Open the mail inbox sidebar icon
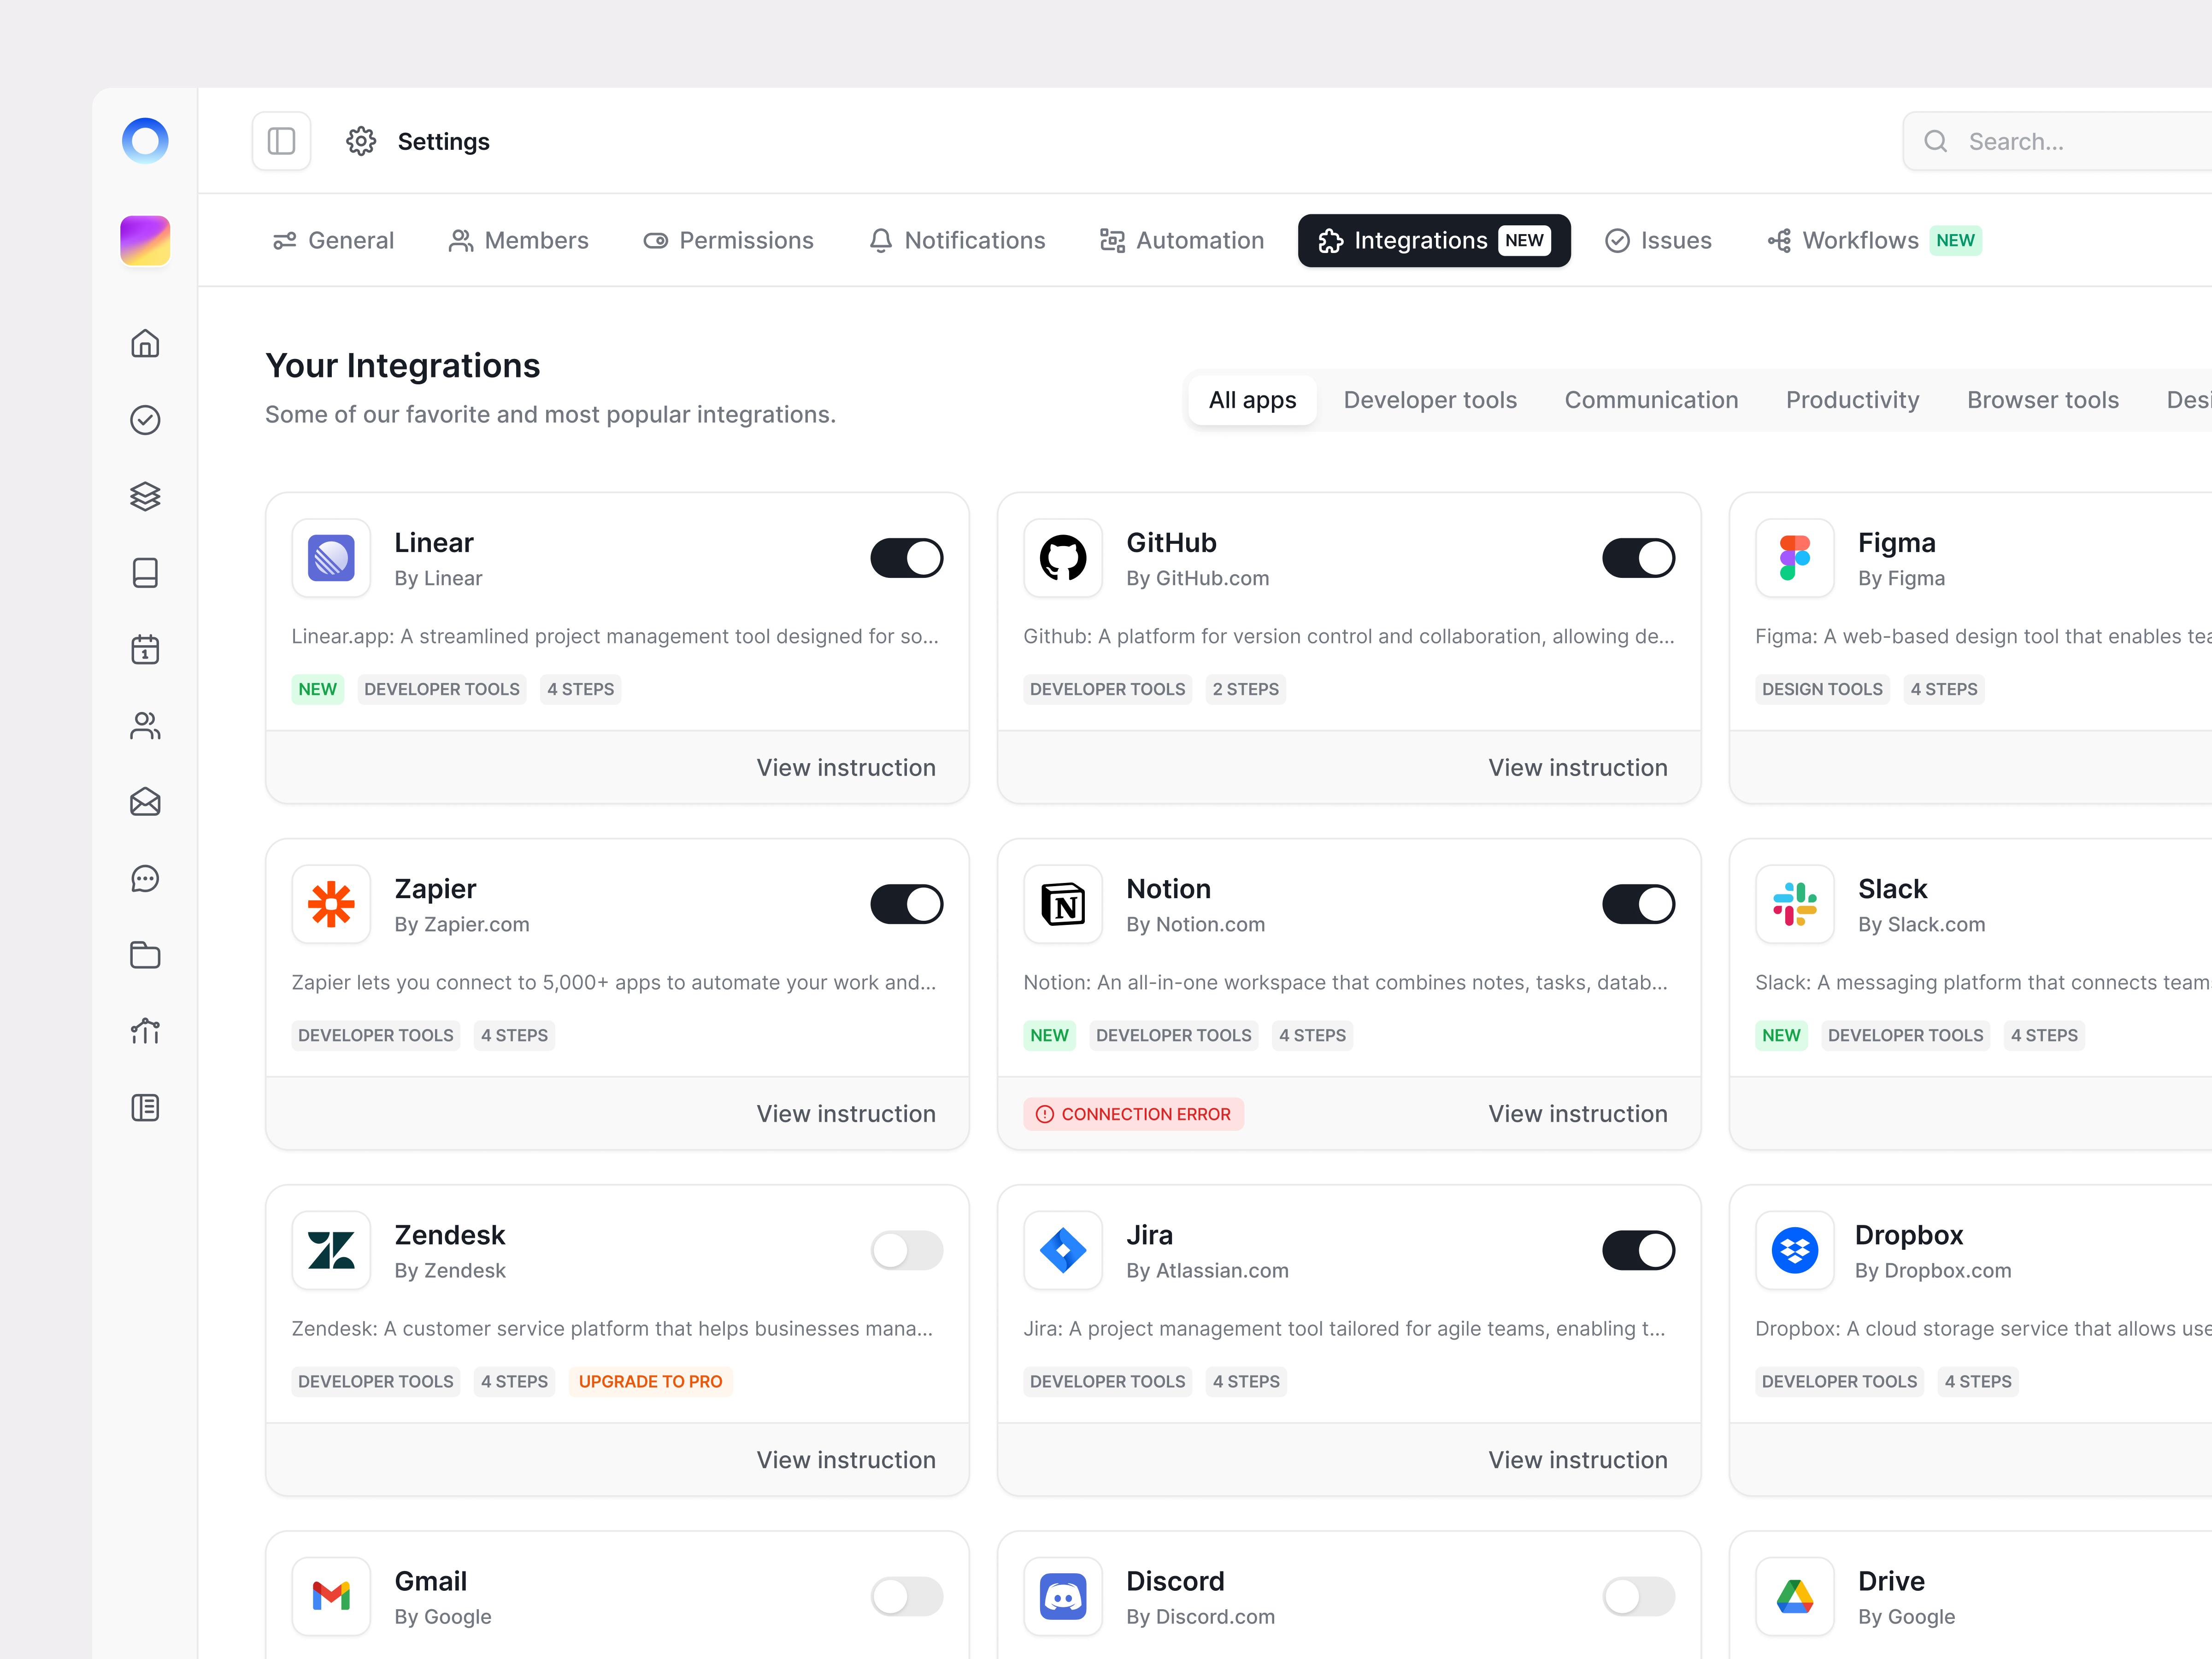Image resolution: width=2212 pixels, height=1659 pixels. pos(145,802)
